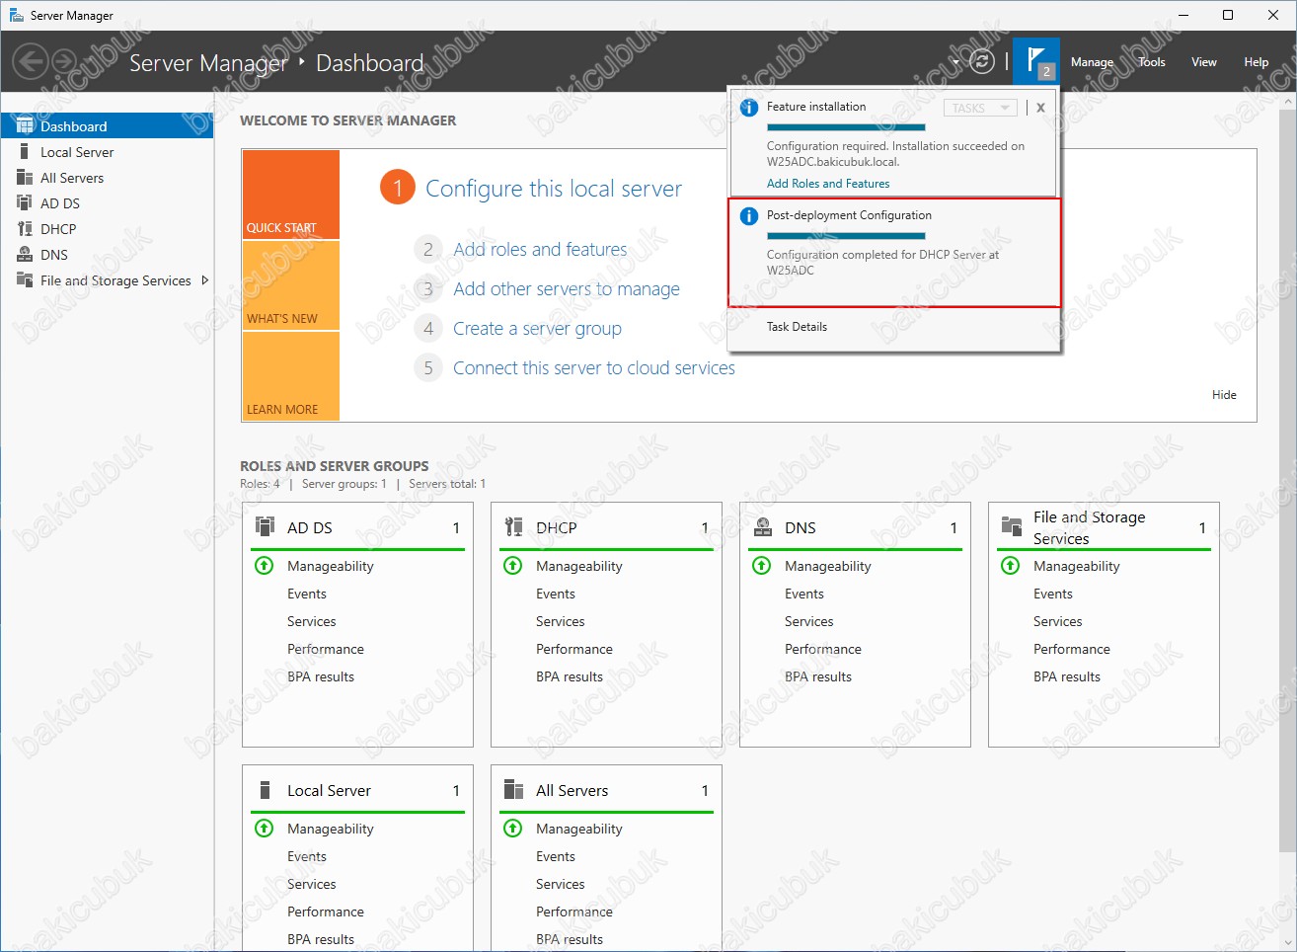Click Configure this local server link
The width and height of the screenshot is (1297, 952).
tap(554, 189)
